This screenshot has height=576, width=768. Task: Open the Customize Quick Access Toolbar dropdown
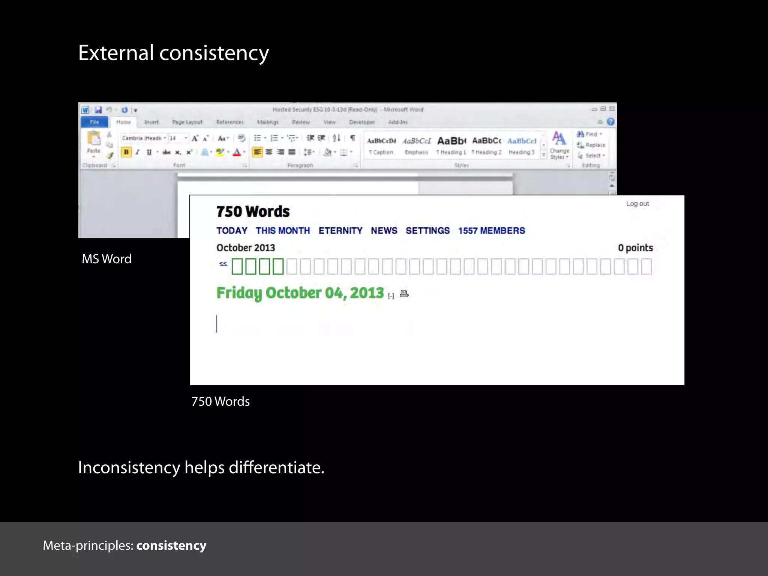pos(136,110)
